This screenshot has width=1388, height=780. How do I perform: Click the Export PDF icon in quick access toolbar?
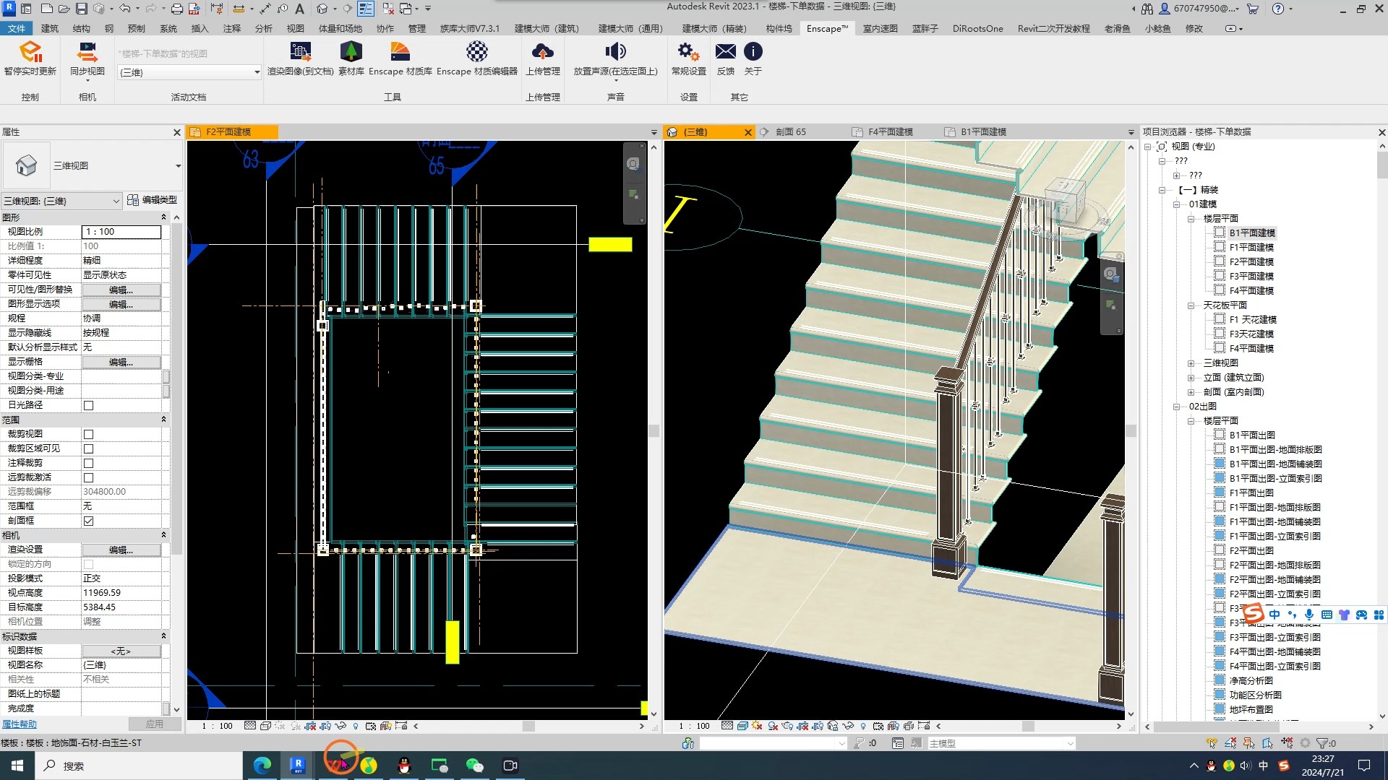pos(194,9)
